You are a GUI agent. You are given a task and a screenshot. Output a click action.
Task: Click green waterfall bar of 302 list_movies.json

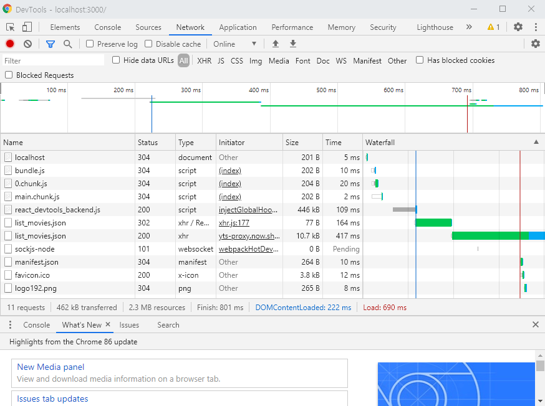433,223
